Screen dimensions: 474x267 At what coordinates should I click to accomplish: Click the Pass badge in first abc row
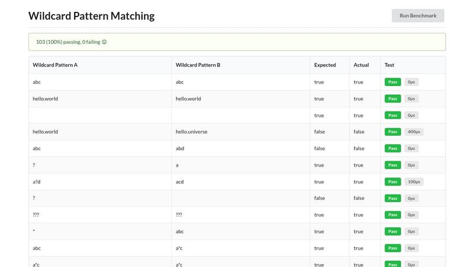pyautogui.click(x=393, y=82)
